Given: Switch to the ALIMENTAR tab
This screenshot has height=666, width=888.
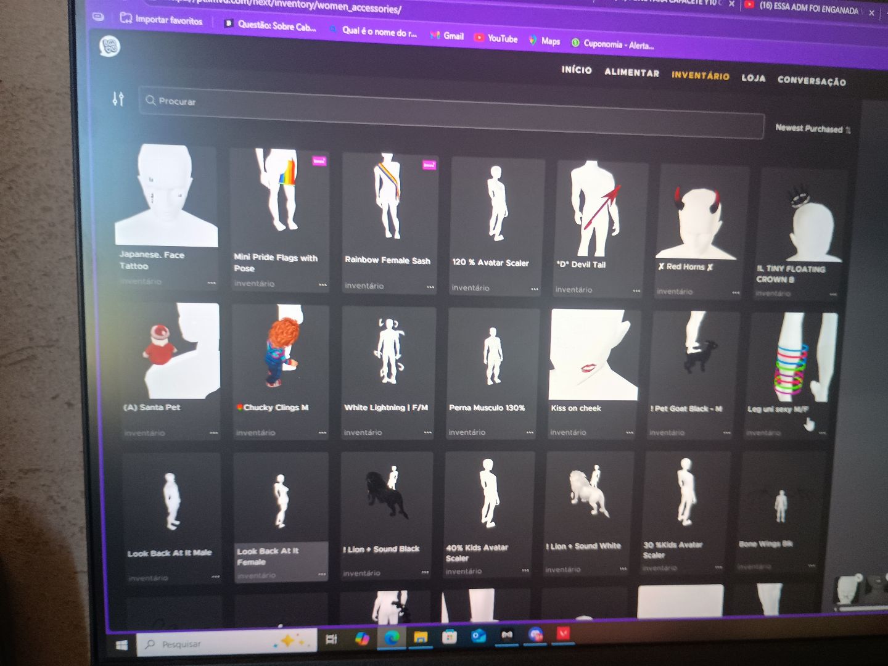Looking at the screenshot, I should coord(631,72).
